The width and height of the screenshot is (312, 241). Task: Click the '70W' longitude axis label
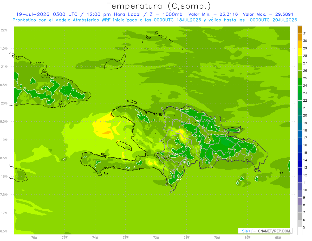coord(217,238)
